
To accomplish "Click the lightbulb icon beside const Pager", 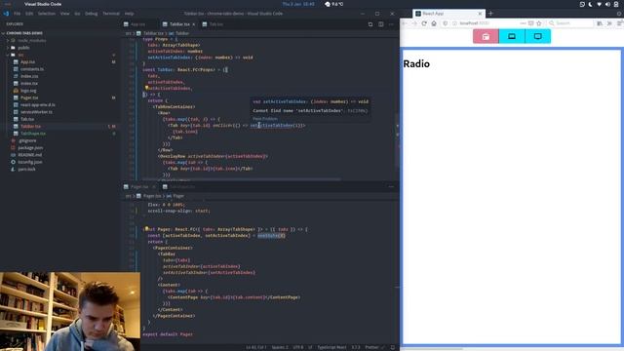I will coord(146,229).
